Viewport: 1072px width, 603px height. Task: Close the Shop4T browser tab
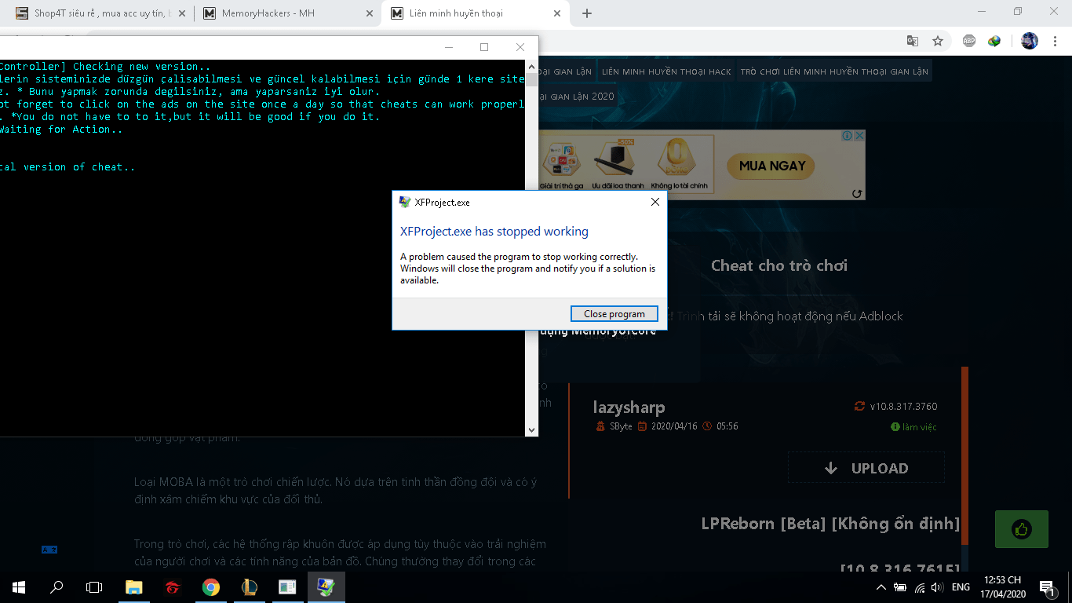(181, 13)
